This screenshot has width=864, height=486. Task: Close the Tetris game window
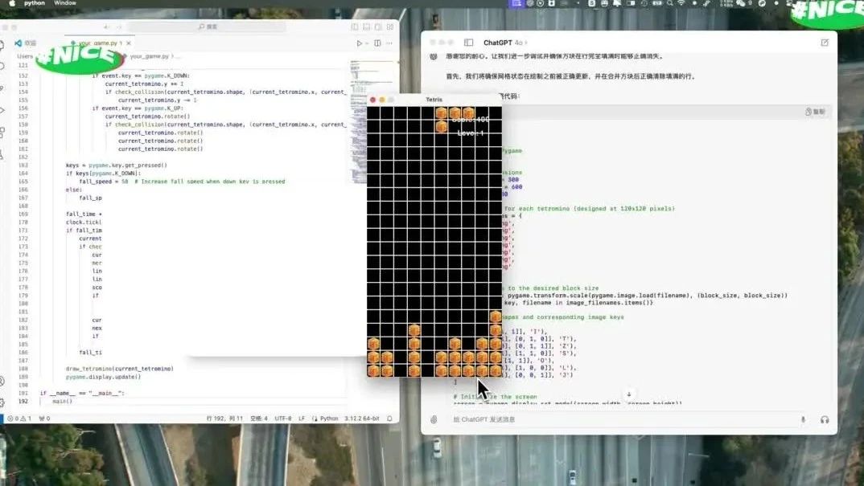pyautogui.click(x=373, y=100)
